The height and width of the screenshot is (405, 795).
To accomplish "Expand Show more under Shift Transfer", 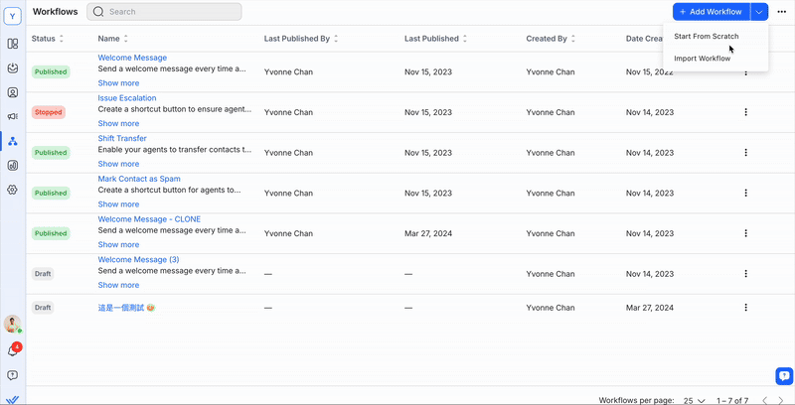I will point(118,164).
